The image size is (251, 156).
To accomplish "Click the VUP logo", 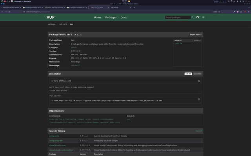I will tap(51, 17).
